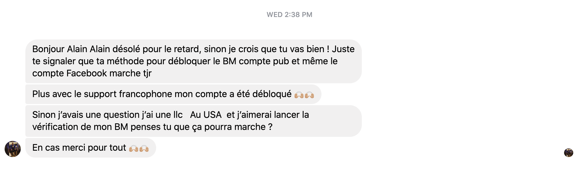This screenshot has height=172, width=575.
Task: Select the "Plus avec le support francophone" message
Action: click(173, 94)
